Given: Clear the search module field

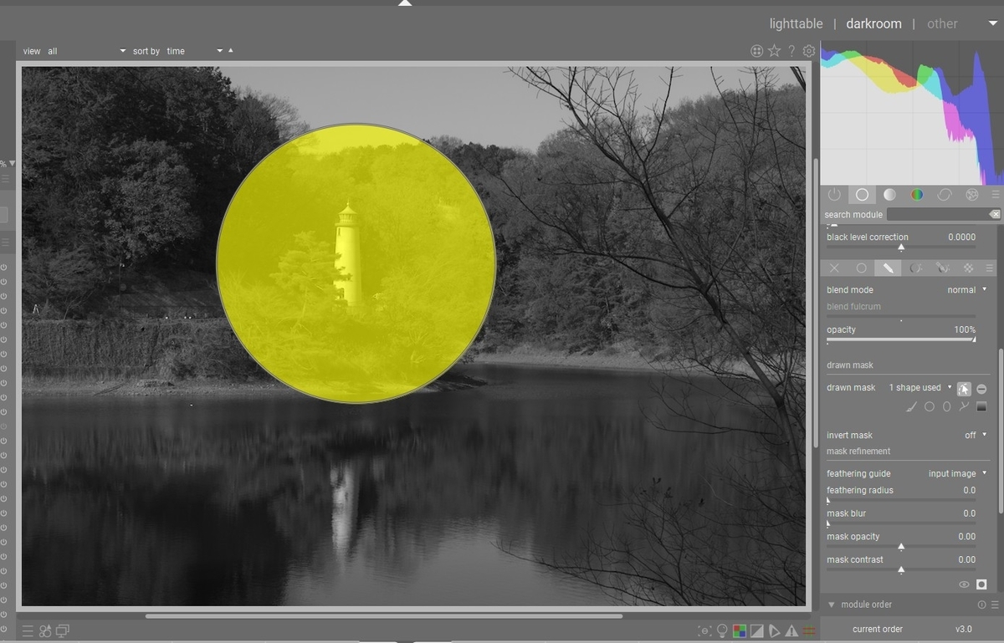Looking at the screenshot, I should [x=995, y=214].
